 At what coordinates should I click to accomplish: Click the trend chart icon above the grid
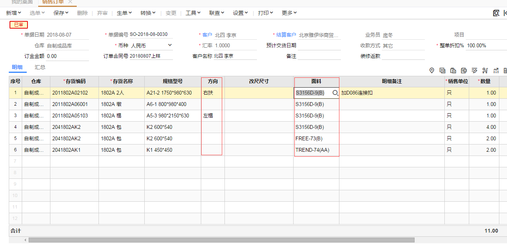point(496,71)
